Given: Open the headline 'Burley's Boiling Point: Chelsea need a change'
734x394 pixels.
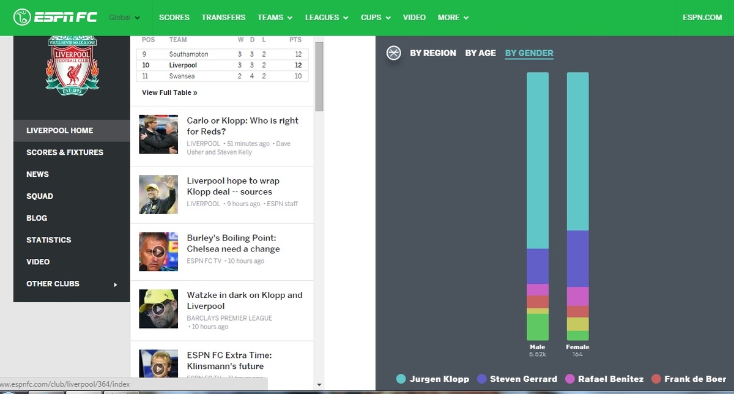Looking at the screenshot, I should tap(233, 243).
